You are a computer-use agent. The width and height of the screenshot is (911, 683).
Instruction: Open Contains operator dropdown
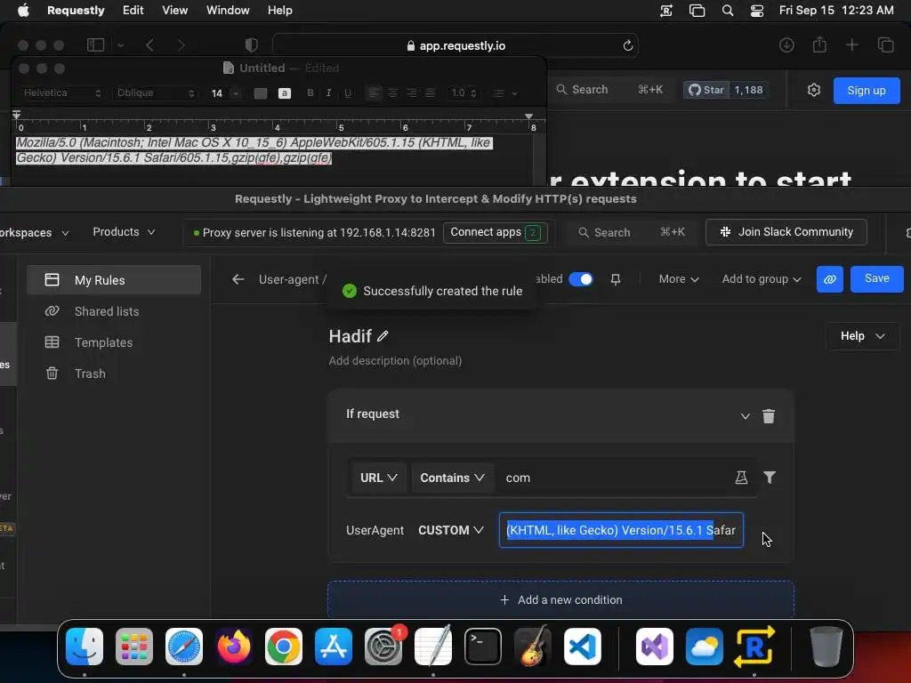pos(453,478)
